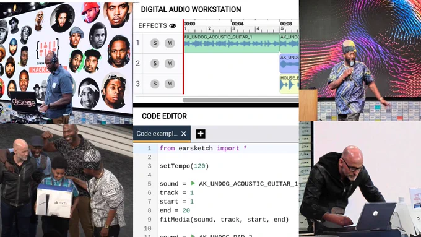This screenshot has width=421, height=237.
Task: Click the fitMedia(sound, track, start, end) line
Action: pos(224,220)
